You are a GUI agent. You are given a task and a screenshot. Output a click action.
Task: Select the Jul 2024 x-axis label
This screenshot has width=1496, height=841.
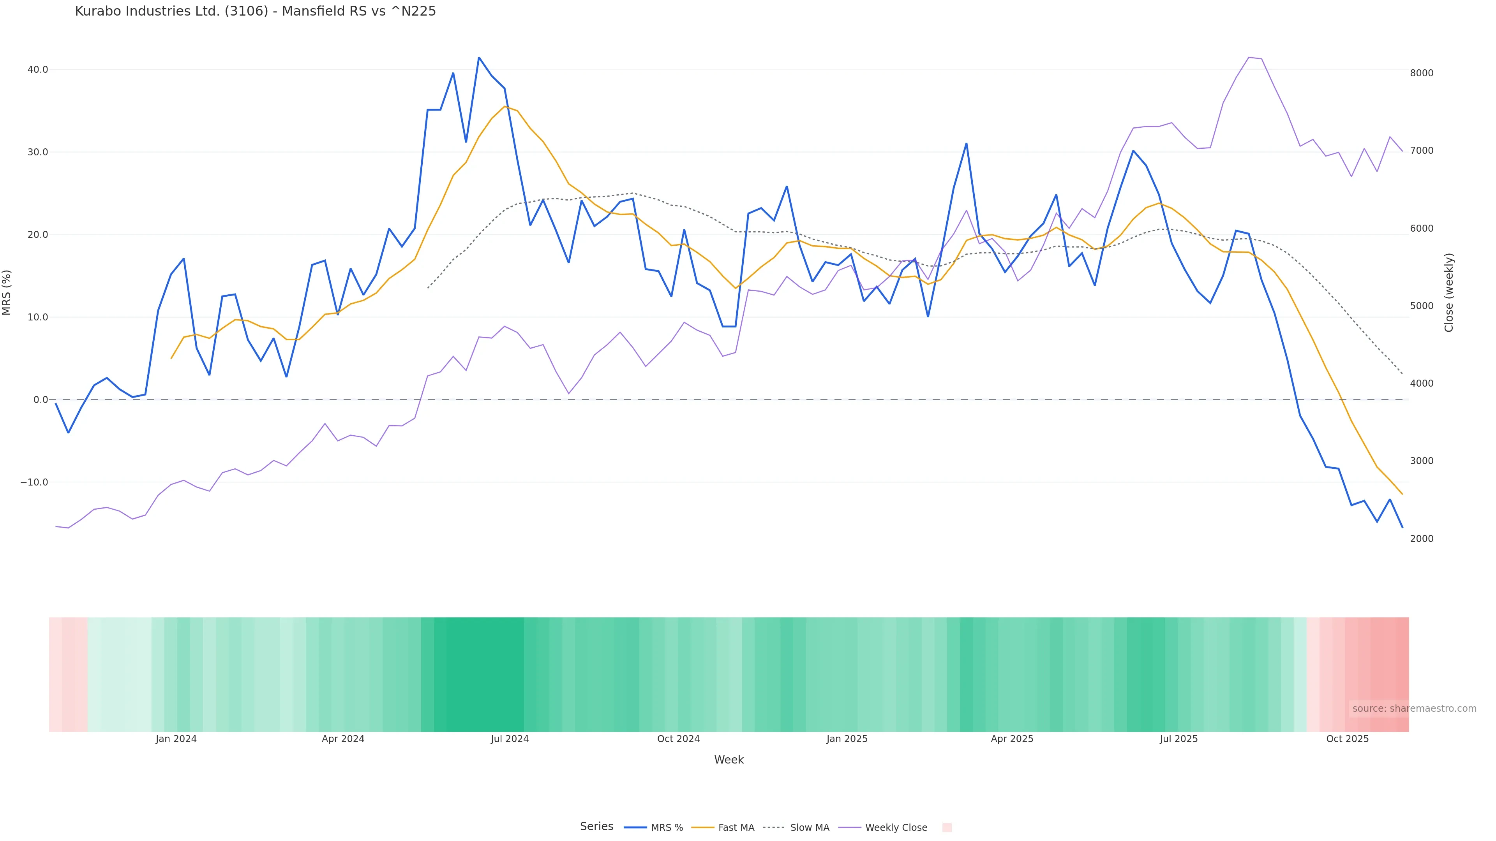[x=509, y=739]
